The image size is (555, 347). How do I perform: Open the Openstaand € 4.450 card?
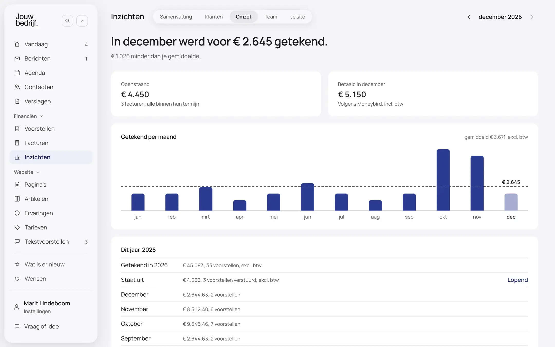(216, 94)
